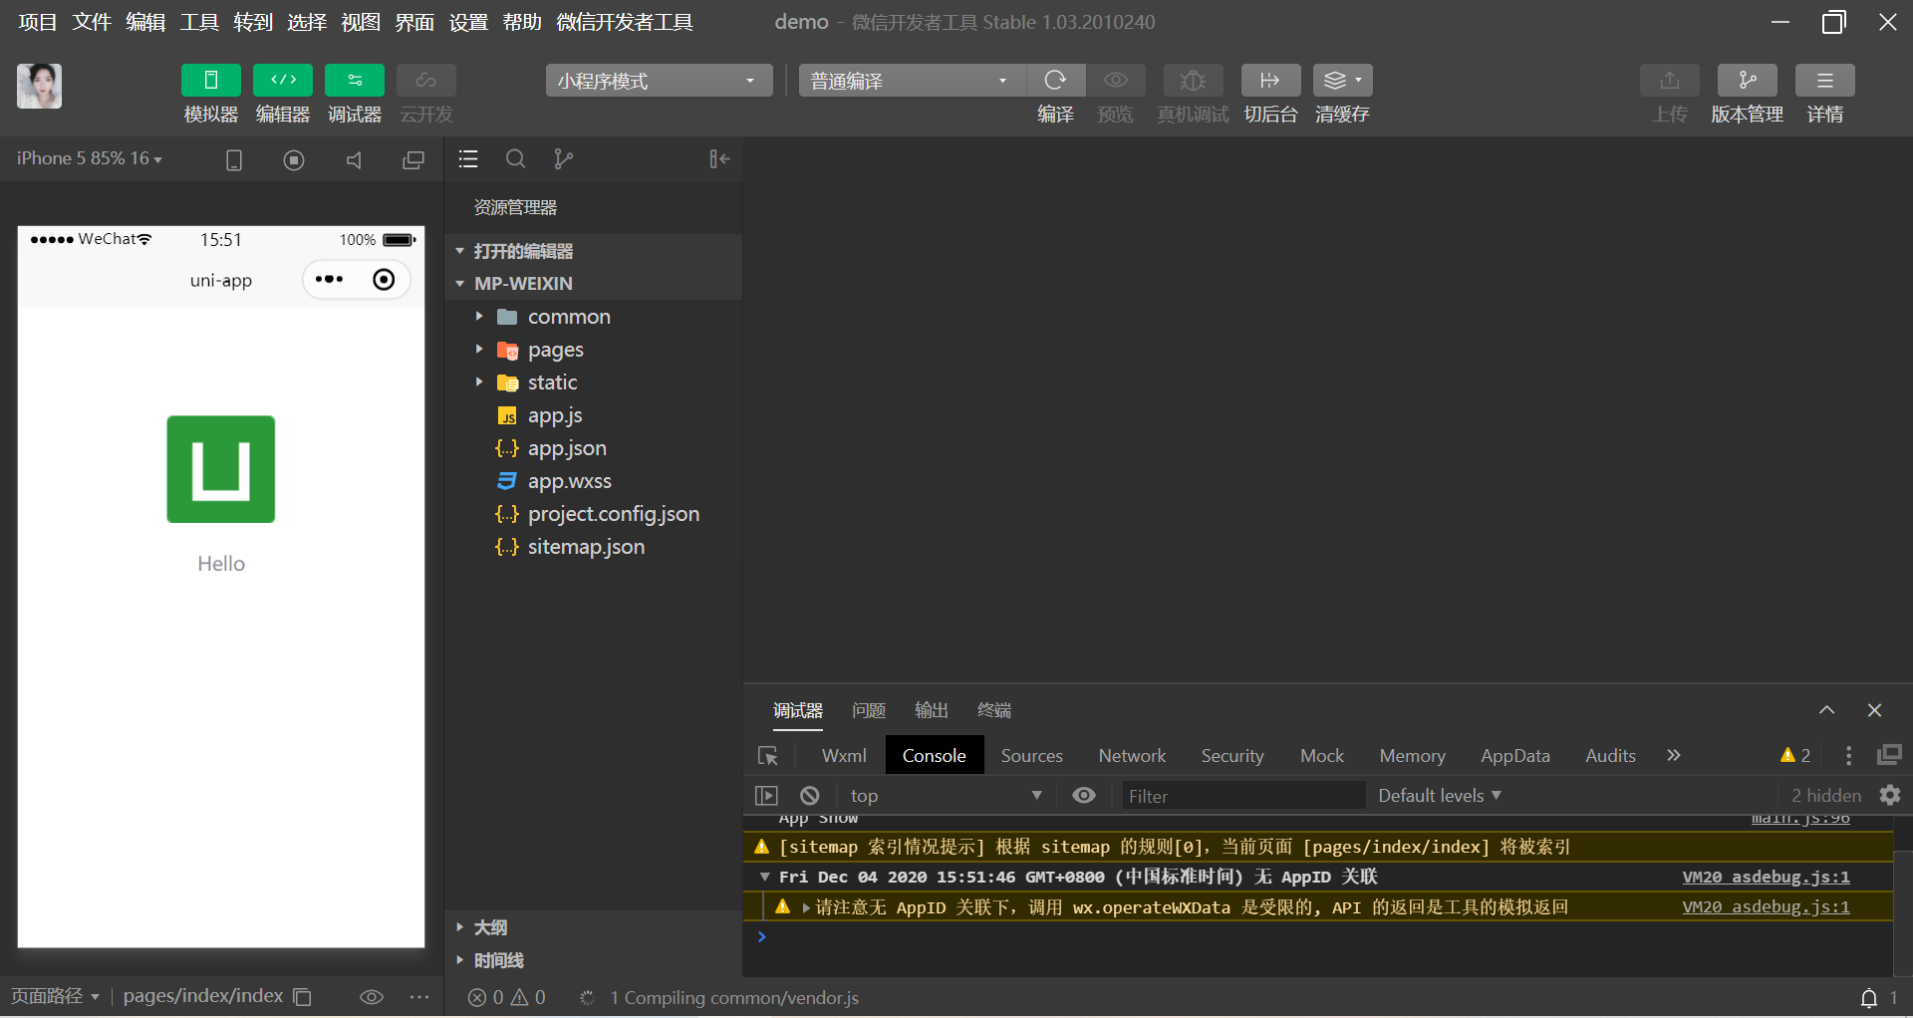The width and height of the screenshot is (1913, 1018).
Task: Open the 小程序模式 mode dropdown
Action: point(659,81)
